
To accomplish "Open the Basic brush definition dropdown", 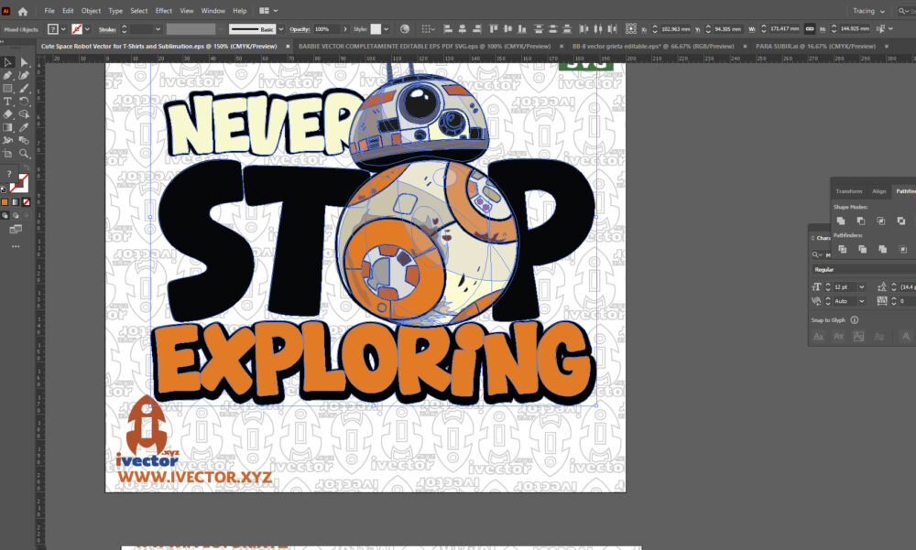I will click(x=281, y=29).
